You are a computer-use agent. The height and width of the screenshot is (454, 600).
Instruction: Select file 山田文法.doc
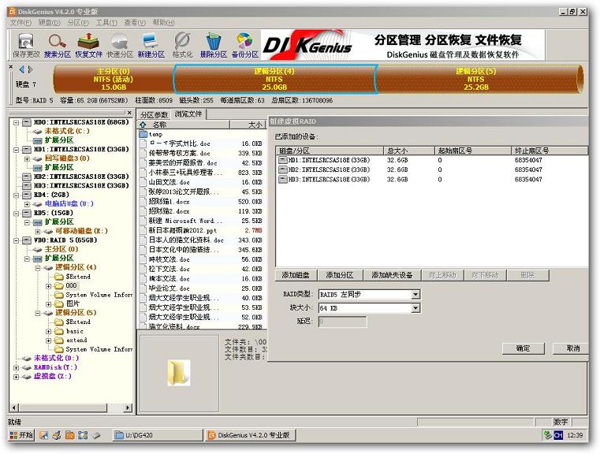[169, 182]
